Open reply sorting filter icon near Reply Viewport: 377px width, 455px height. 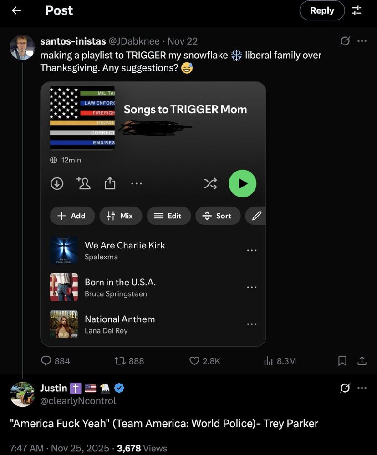[x=356, y=10]
